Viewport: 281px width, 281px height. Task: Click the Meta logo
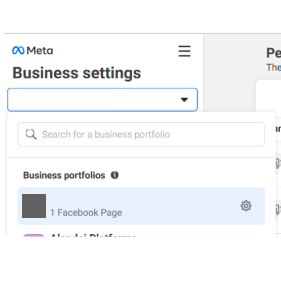point(33,50)
